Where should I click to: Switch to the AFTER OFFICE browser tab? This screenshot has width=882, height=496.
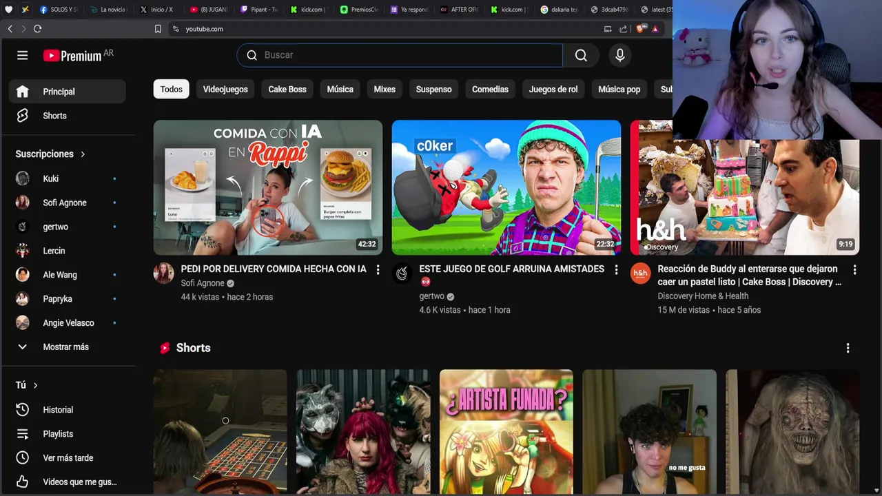click(459, 10)
